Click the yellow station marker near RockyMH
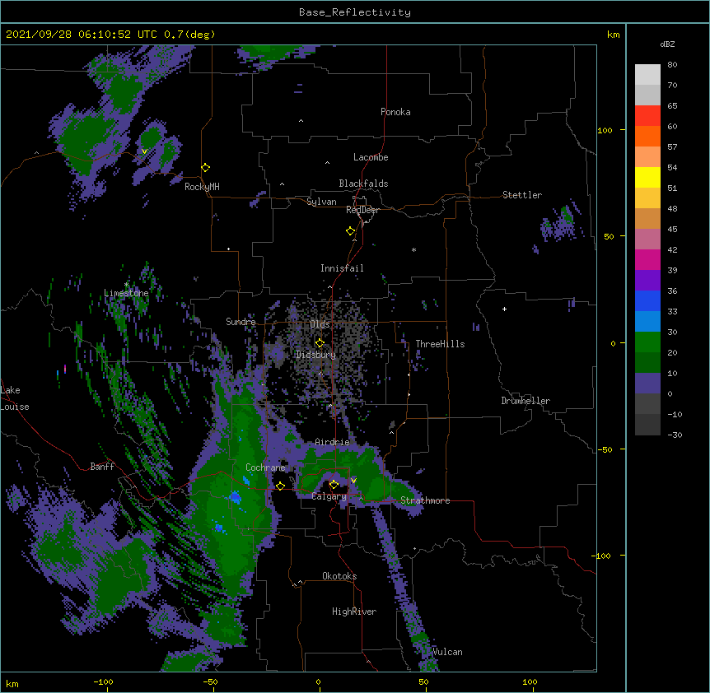This screenshot has height=693, width=710. 205,167
